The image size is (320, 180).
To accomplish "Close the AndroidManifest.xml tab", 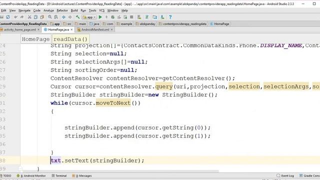I will (111, 29).
